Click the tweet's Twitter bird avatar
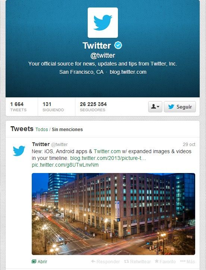The image size is (206, 270). (x=19, y=151)
